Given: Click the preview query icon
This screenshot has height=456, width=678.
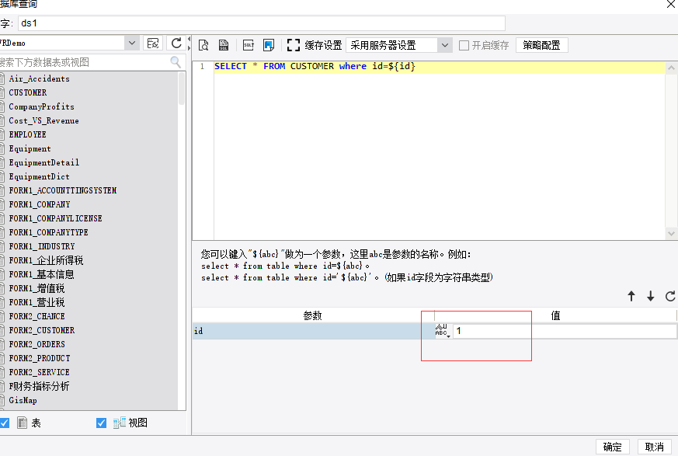Looking at the screenshot, I should click(x=203, y=45).
